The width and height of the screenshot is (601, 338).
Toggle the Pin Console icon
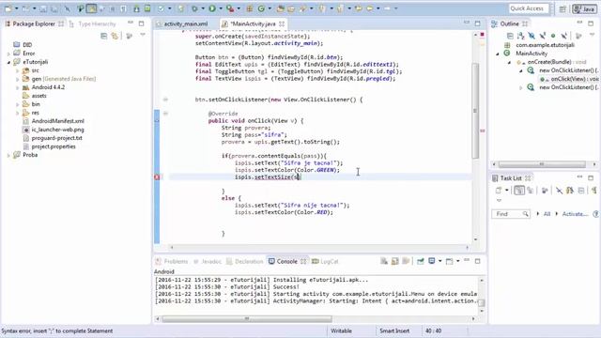tap(421, 261)
